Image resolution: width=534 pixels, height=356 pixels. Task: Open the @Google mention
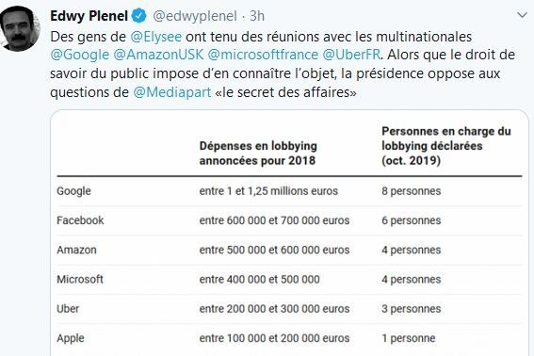(80, 55)
